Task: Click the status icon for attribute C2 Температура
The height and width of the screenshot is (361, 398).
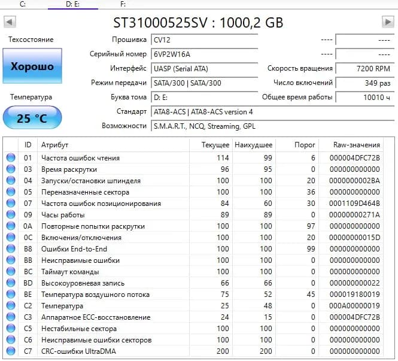Action: point(11,306)
